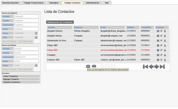Click lock icon in Adminitrador de Area row
This screenshot has width=178, height=109.
click(165, 40)
